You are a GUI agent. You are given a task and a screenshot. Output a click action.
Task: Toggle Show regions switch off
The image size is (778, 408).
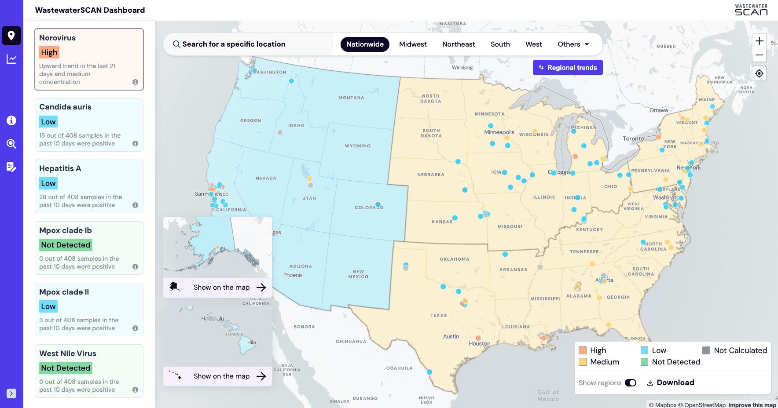pyautogui.click(x=631, y=383)
